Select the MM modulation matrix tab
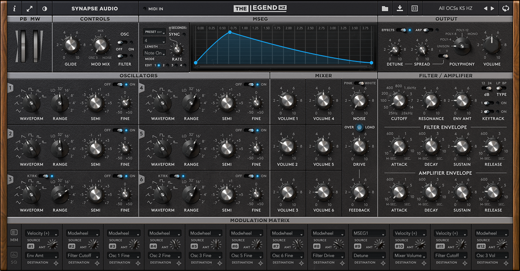 point(14,235)
